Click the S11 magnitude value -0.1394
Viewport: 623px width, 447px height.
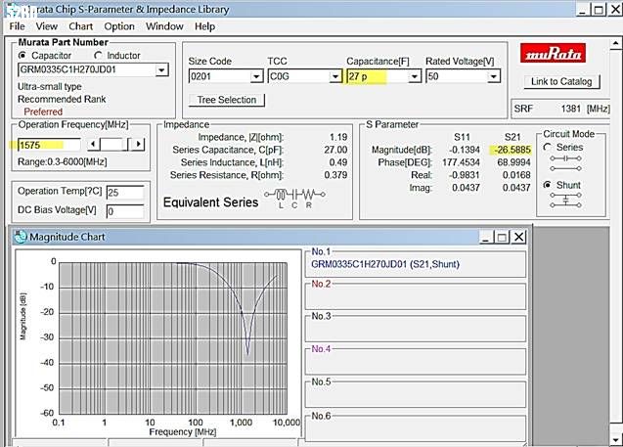(465, 150)
